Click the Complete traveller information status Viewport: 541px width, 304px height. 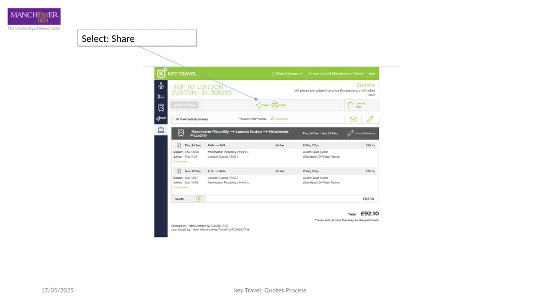point(279,119)
